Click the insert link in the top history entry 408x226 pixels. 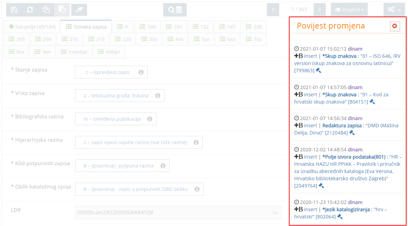310,56
